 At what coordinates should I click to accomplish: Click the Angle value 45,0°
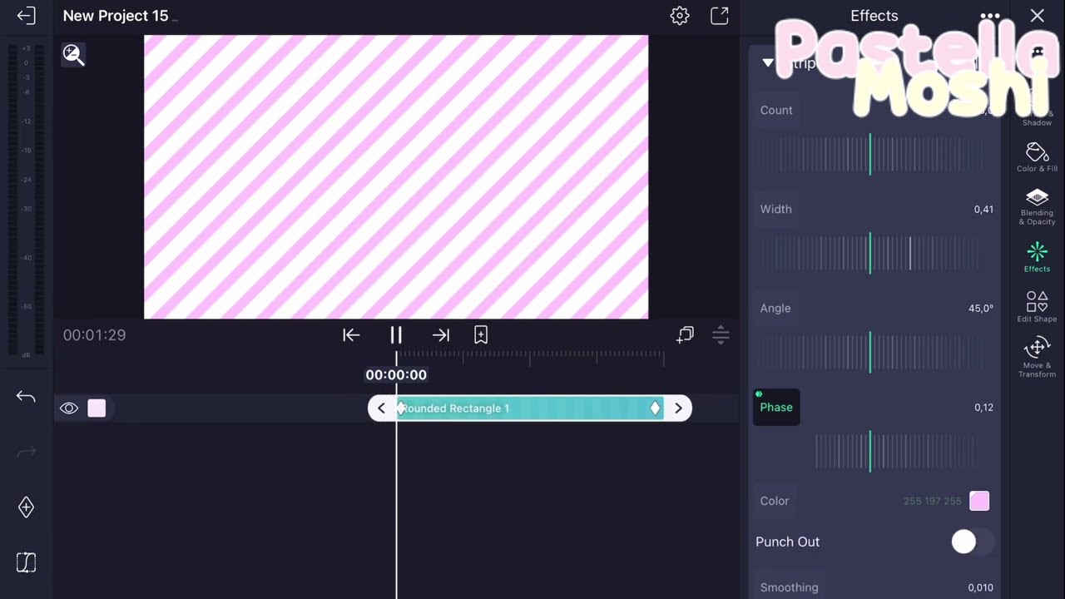[x=981, y=309]
